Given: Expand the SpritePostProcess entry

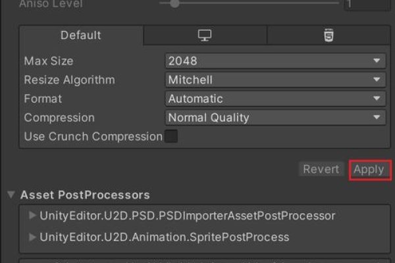Looking at the screenshot, I should click(33, 237).
